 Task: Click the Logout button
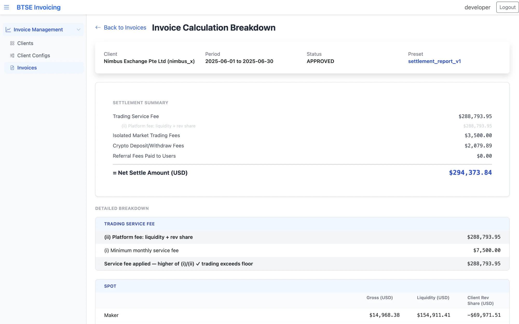[507, 7]
